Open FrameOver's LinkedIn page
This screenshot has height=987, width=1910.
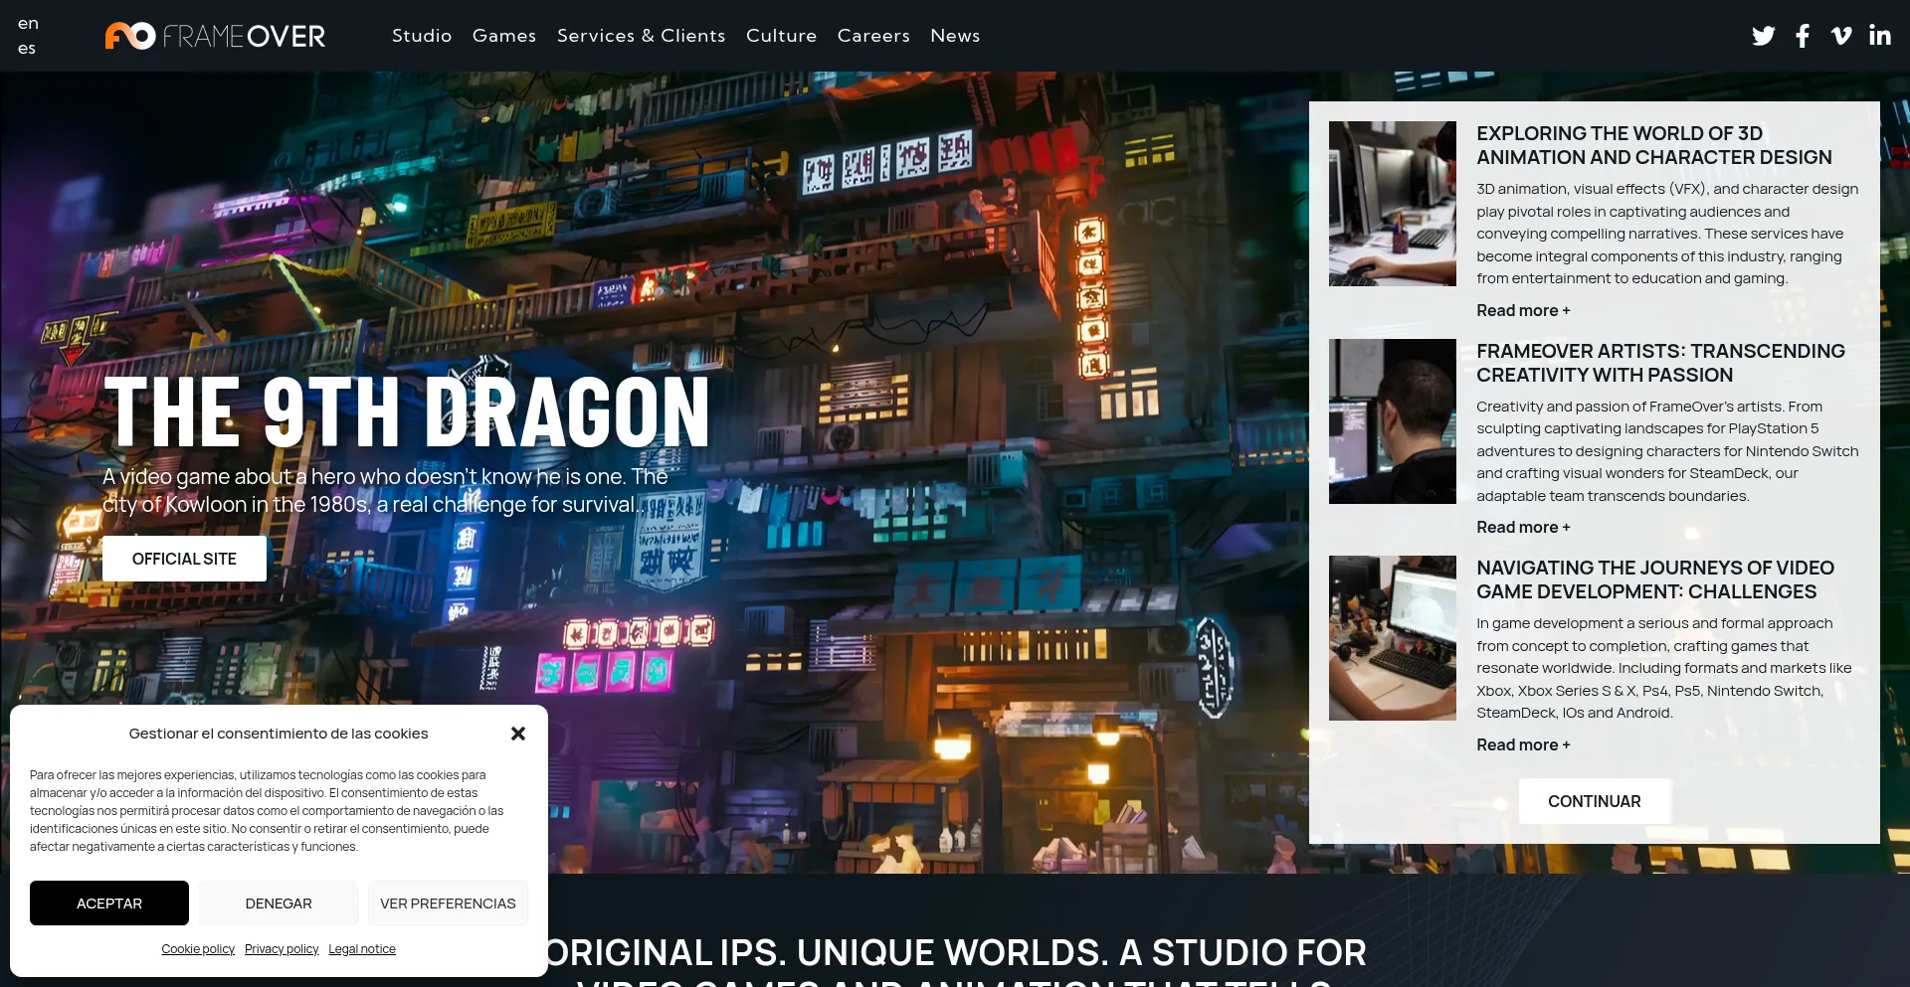(x=1880, y=35)
